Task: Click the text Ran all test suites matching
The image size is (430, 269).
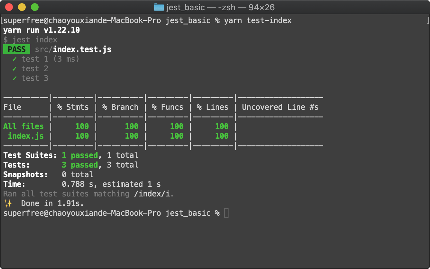Action: (x=66, y=194)
